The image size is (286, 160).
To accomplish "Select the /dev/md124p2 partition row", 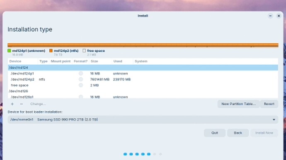I will (143, 79).
